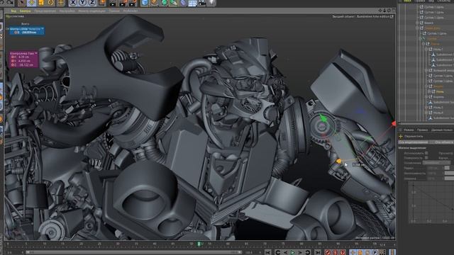Toggle the Y axis lock
The image size is (454, 255).
pos(82,3)
